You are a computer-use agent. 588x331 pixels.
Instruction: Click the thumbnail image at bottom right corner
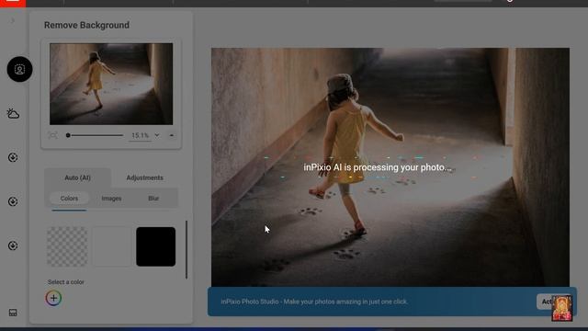click(x=561, y=308)
